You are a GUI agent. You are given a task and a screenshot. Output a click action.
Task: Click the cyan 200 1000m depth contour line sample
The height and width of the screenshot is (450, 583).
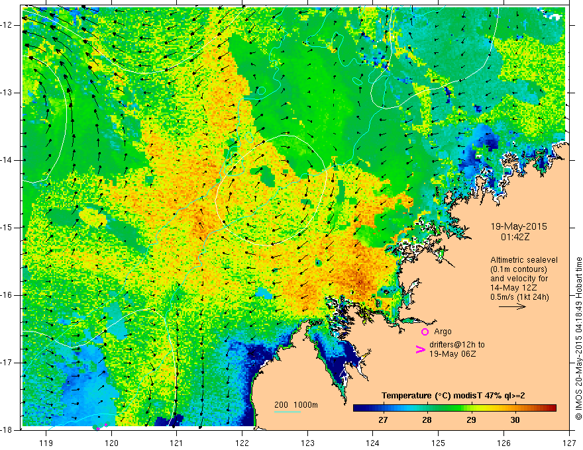pyautogui.click(x=288, y=412)
